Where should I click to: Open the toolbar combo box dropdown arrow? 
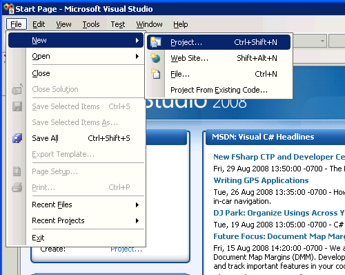point(322,41)
